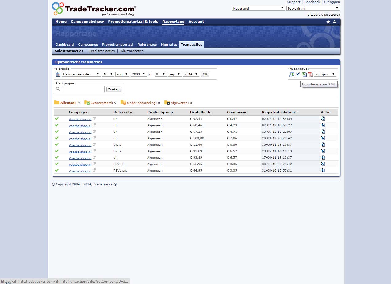The height and width of the screenshot is (284, 391).
Task: Click Uitgebreid selecteren link
Action: (324, 14)
